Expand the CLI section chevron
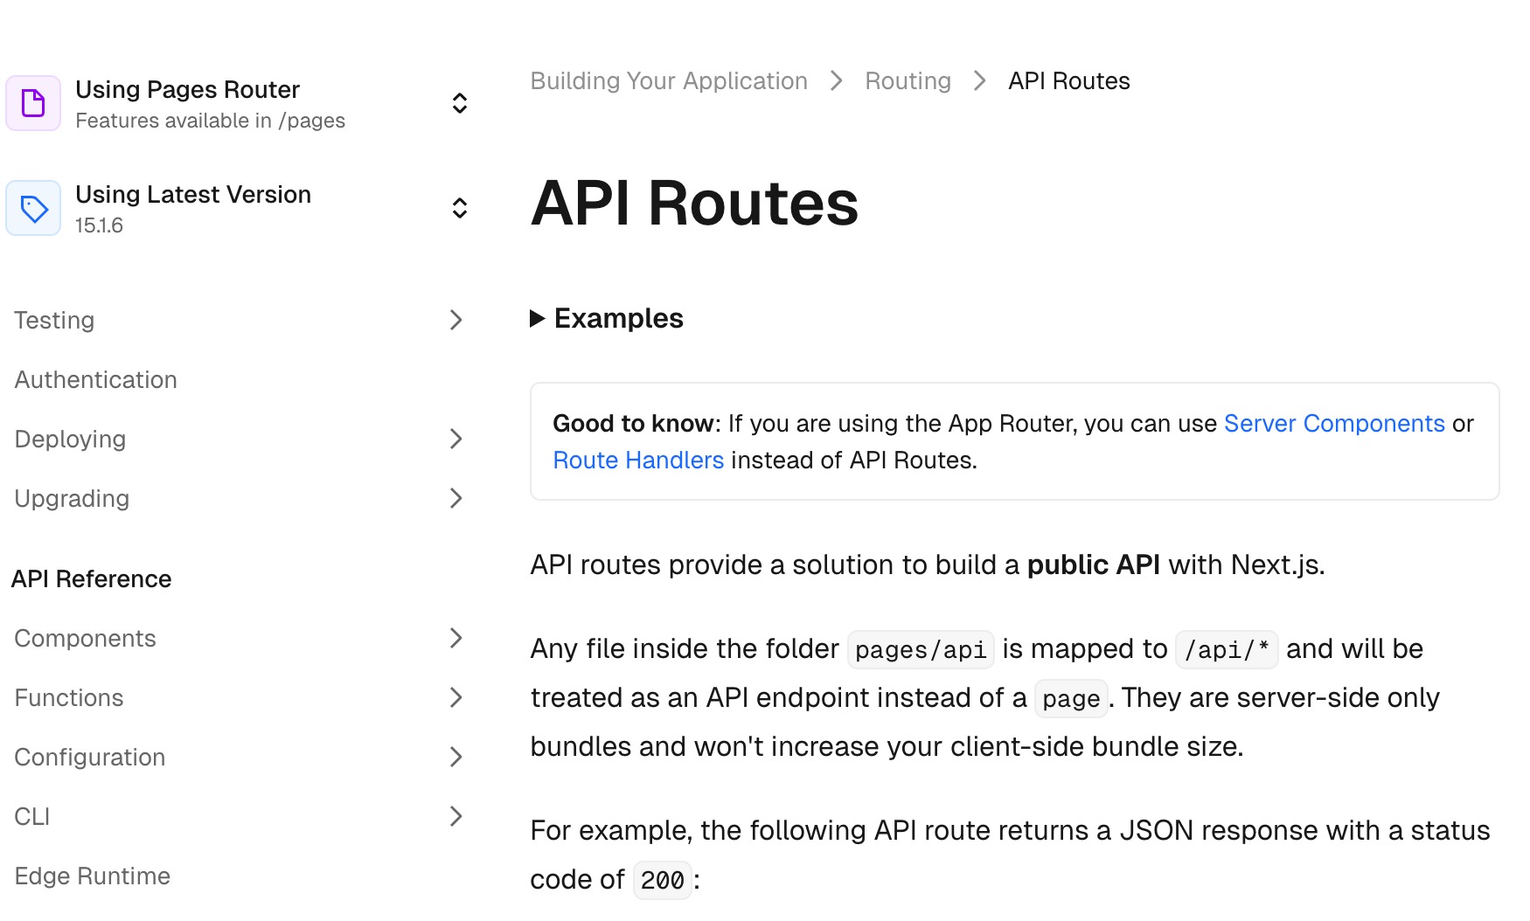 pos(456,816)
